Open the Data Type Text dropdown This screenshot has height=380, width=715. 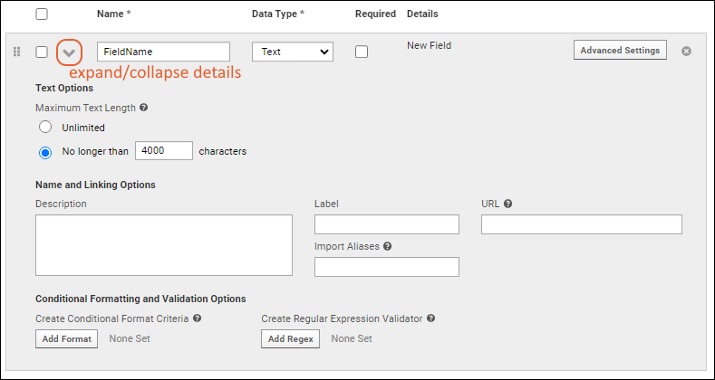click(293, 52)
